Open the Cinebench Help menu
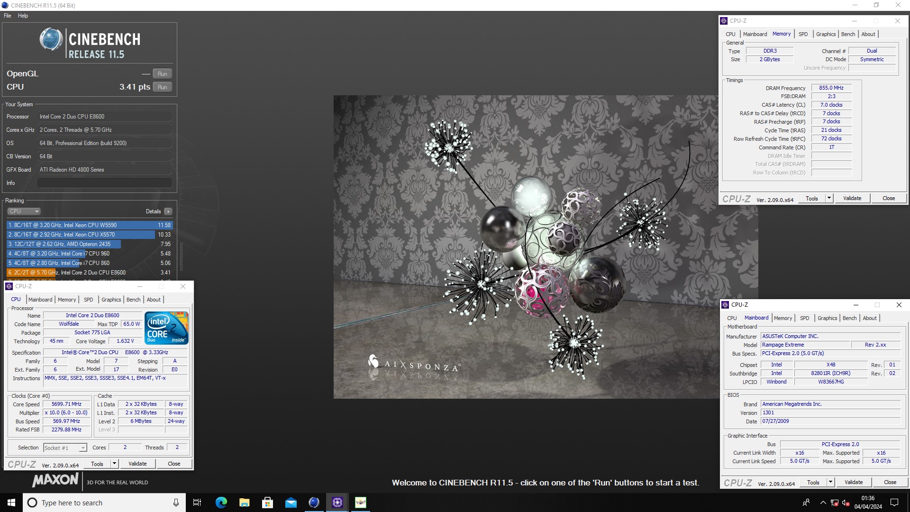This screenshot has width=910, height=512. click(x=23, y=16)
